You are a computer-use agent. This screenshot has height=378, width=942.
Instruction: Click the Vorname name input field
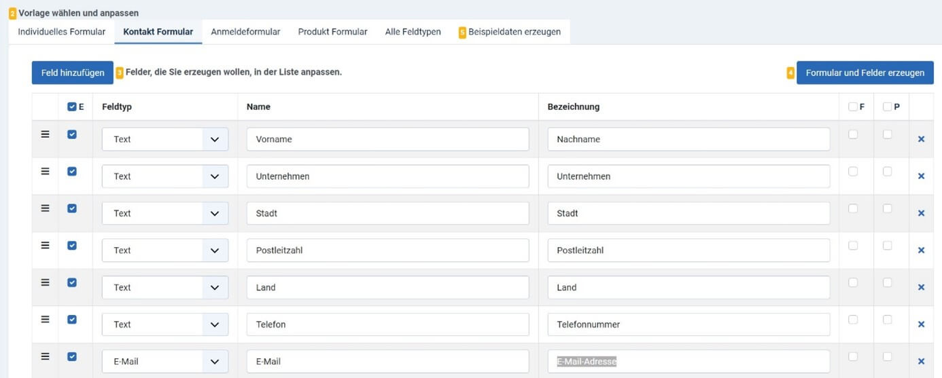(387, 139)
